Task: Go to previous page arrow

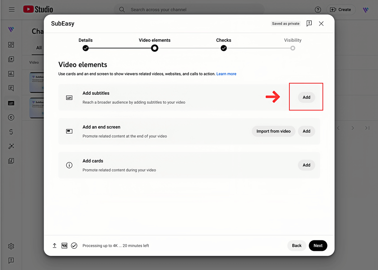Action: 338,128
